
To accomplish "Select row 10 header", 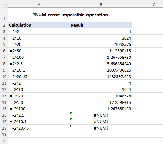I will click(4, 76).
